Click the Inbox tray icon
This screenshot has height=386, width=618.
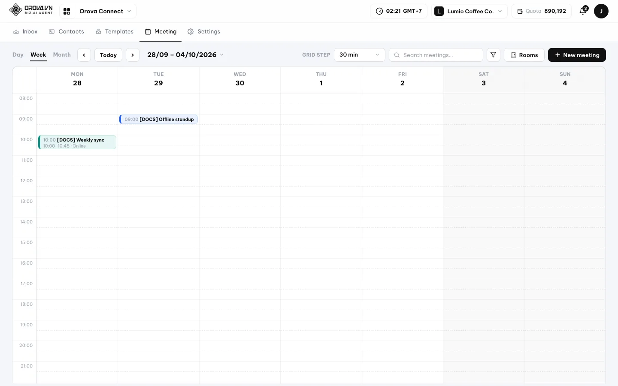(16, 32)
